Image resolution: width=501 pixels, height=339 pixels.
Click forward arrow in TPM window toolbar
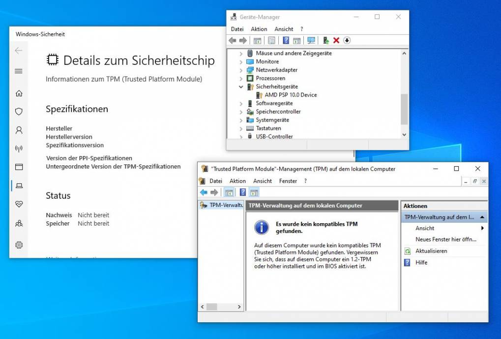[214, 192]
